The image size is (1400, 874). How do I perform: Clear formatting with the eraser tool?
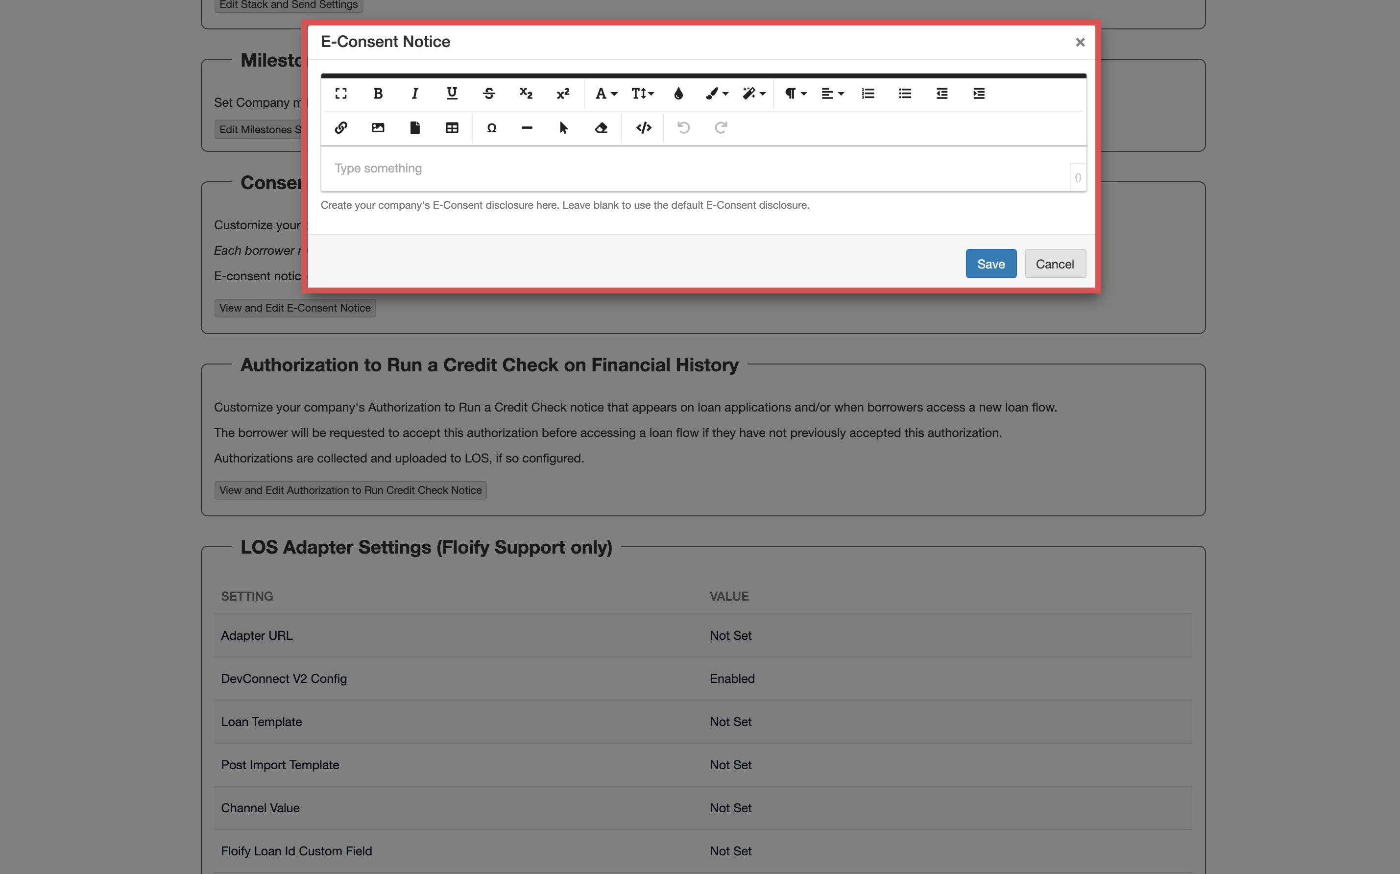602,128
